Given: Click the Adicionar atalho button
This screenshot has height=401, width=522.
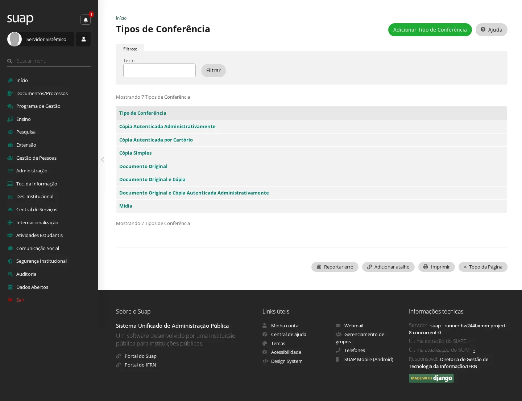Looking at the screenshot, I should 388,267.
